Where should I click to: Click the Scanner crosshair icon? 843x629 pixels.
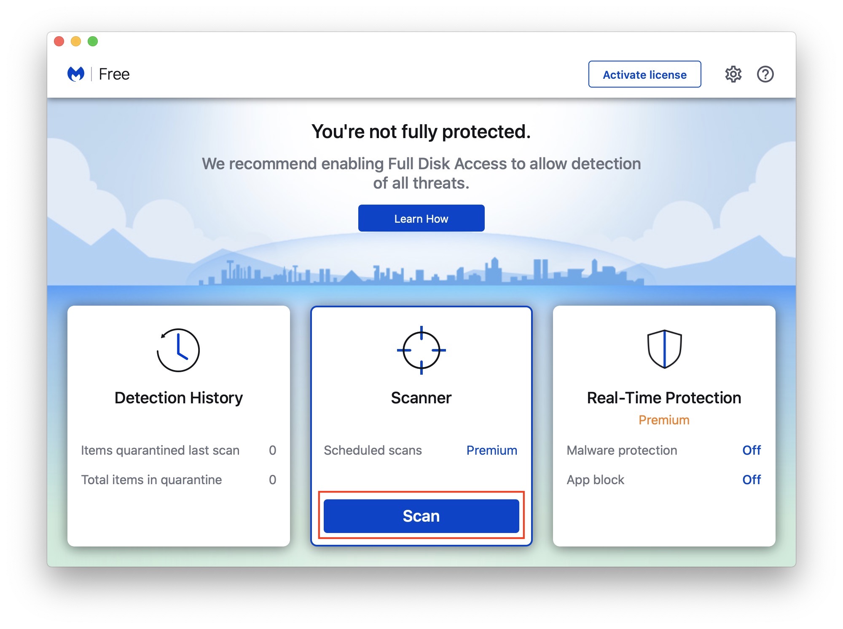point(421,350)
